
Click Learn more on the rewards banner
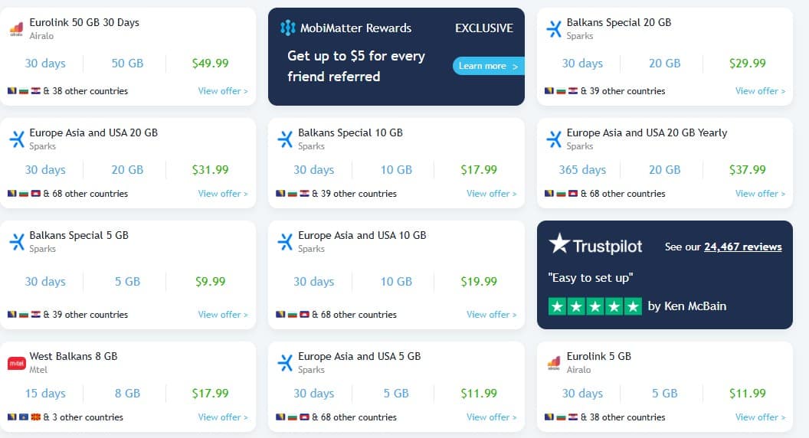click(488, 66)
